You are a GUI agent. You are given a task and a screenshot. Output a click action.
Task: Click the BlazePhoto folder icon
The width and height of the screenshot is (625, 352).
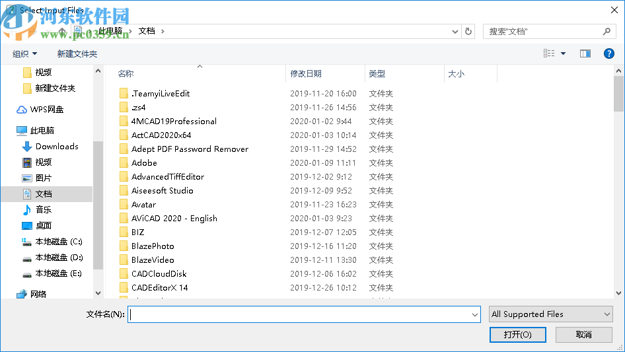point(124,246)
